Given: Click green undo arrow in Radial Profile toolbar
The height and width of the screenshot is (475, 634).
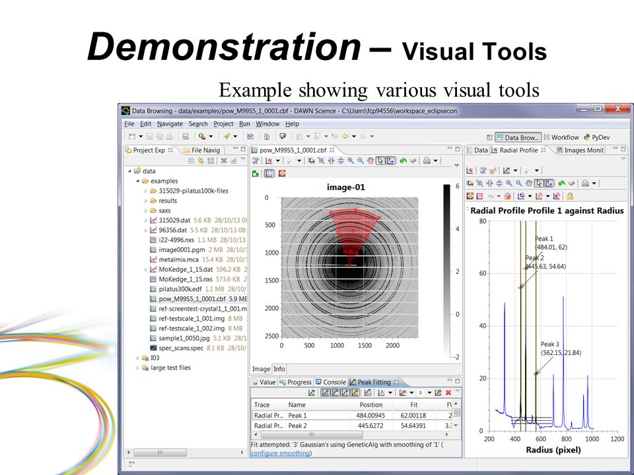Looking at the screenshot, I should coord(561,183).
